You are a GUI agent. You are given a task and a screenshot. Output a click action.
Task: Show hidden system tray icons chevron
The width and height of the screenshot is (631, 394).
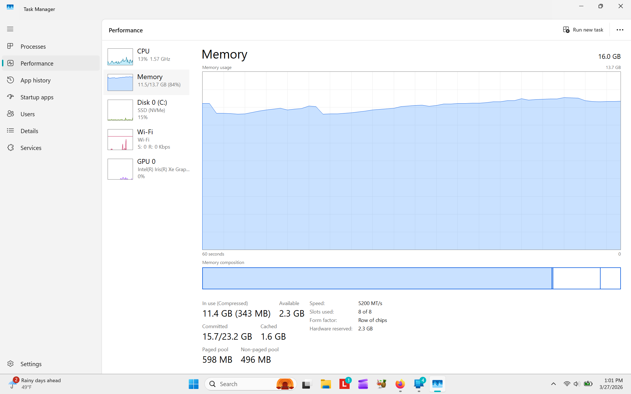[x=553, y=384]
